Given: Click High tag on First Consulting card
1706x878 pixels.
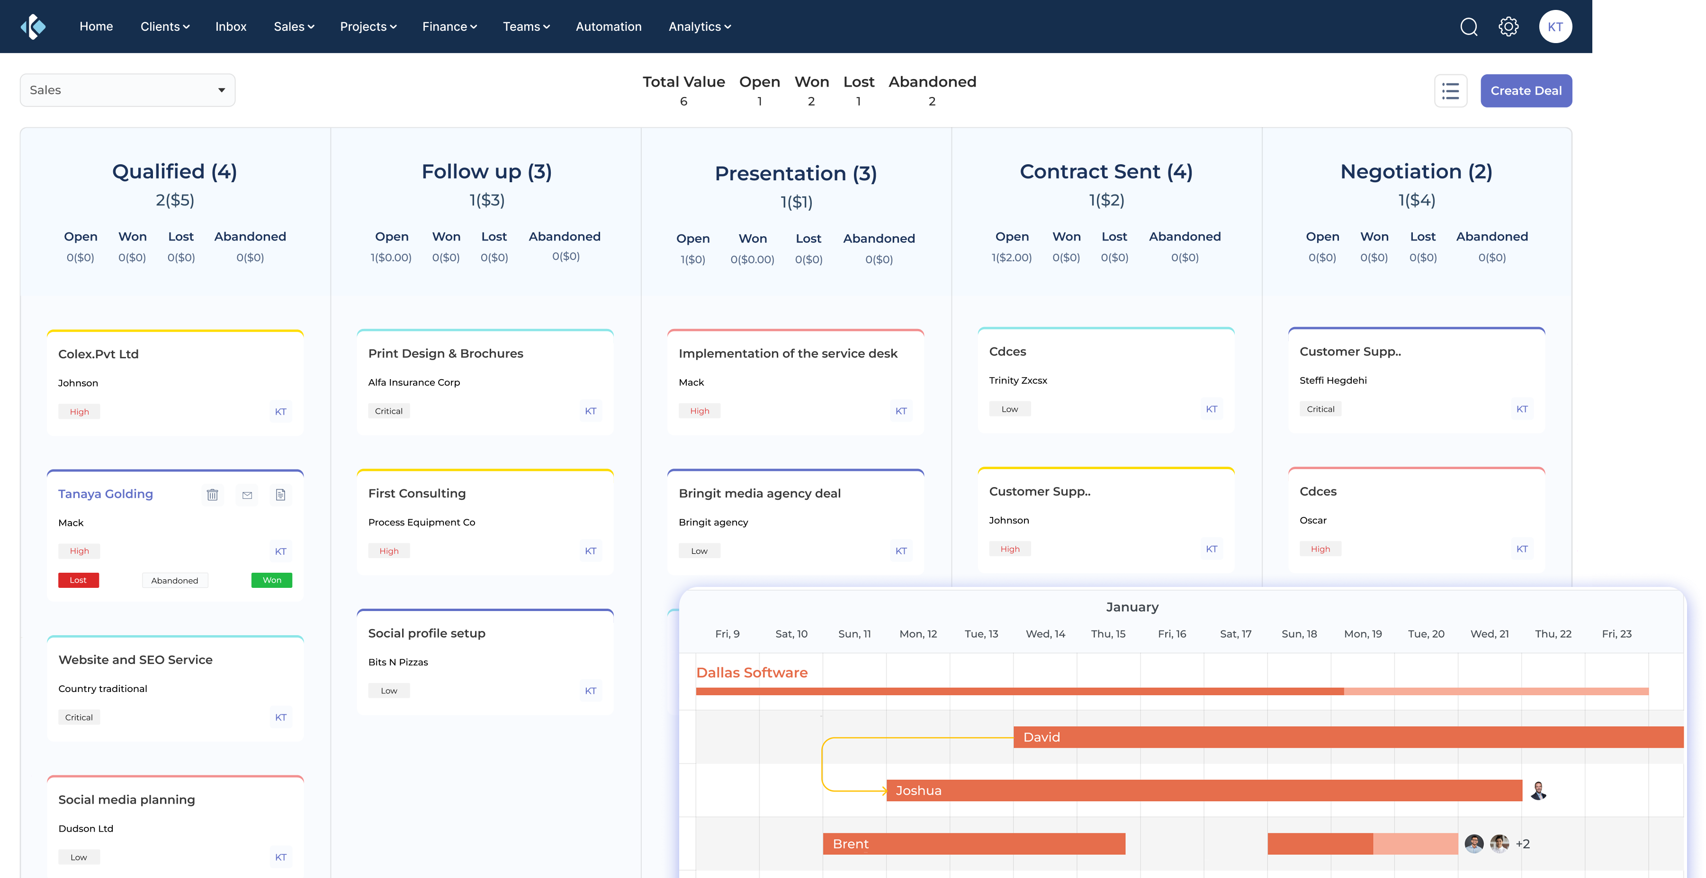Looking at the screenshot, I should [389, 550].
